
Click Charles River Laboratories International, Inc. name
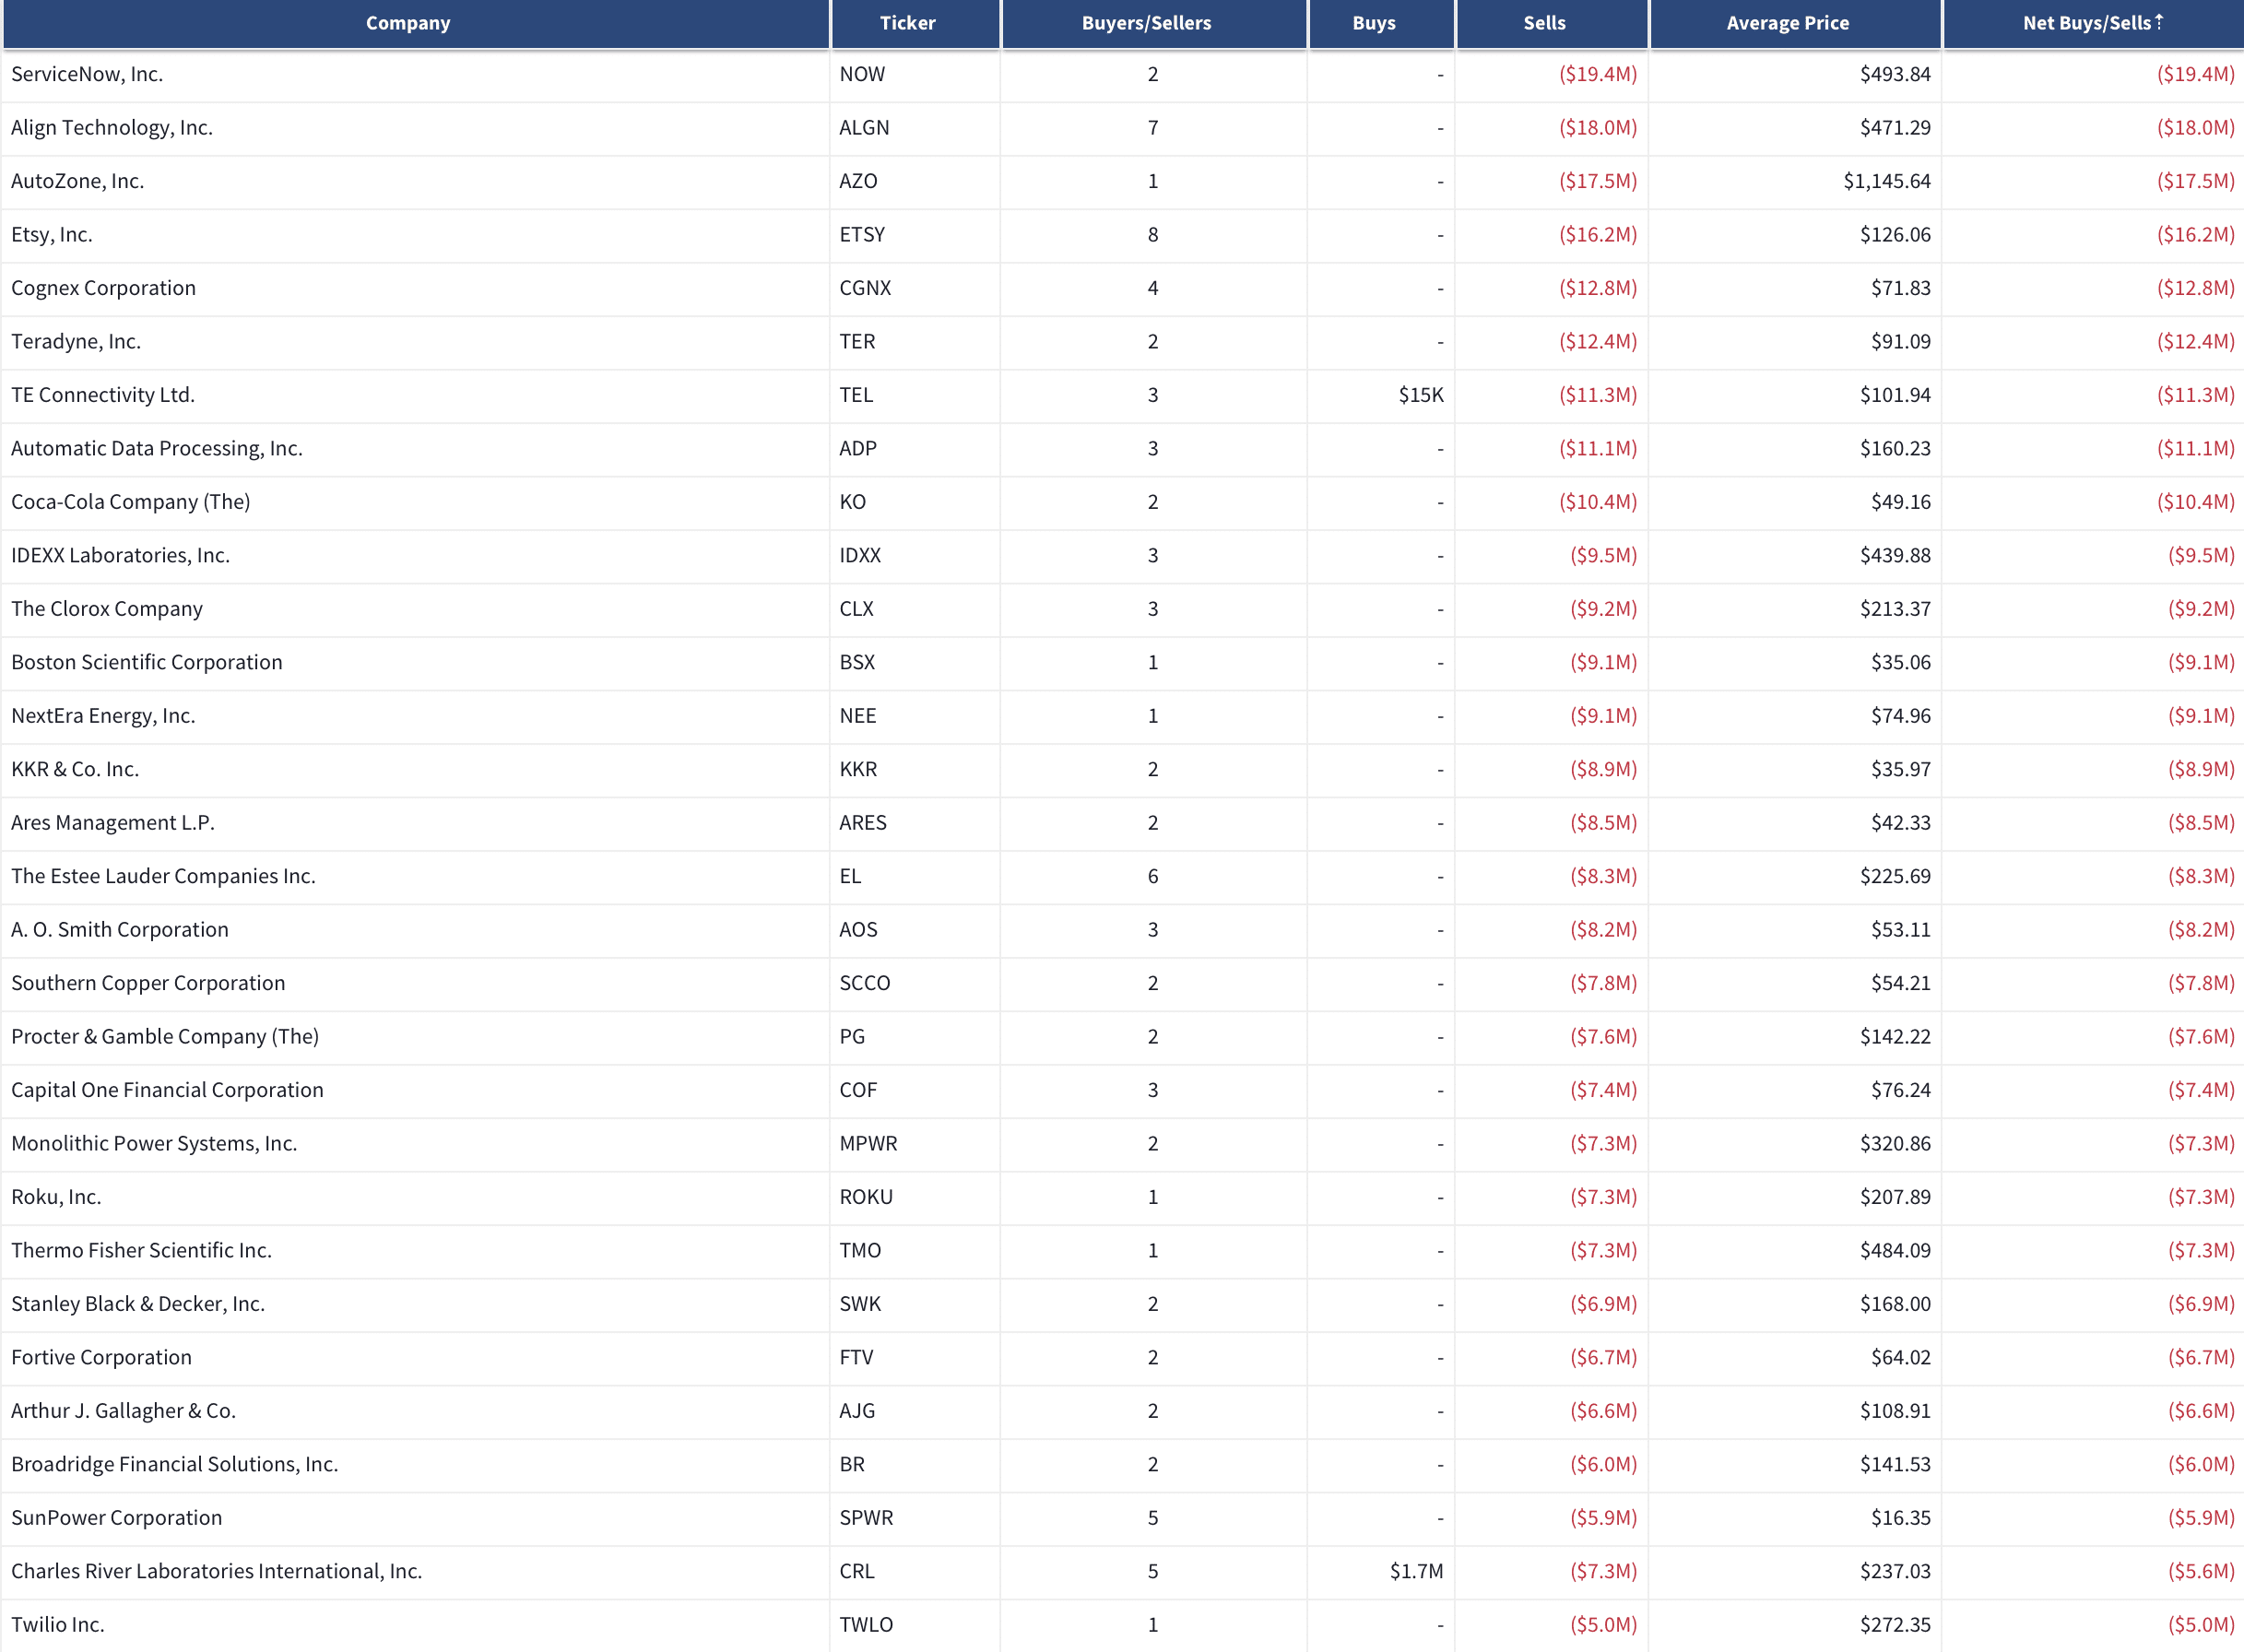tap(217, 1572)
